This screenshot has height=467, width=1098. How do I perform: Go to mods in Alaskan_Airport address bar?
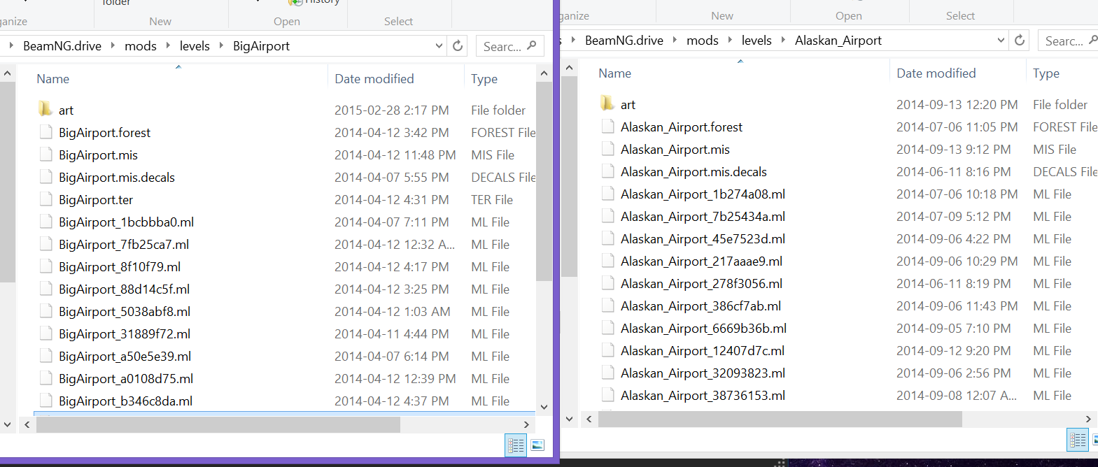(x=703, y=41)
